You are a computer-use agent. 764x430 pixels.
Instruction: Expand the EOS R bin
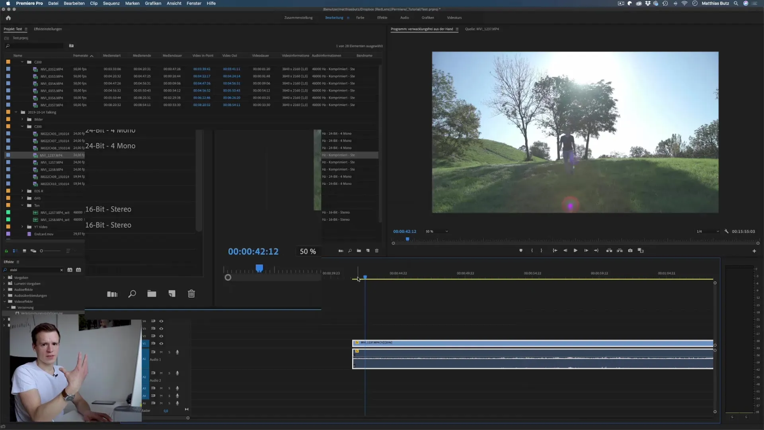click(x=22, y=191)
